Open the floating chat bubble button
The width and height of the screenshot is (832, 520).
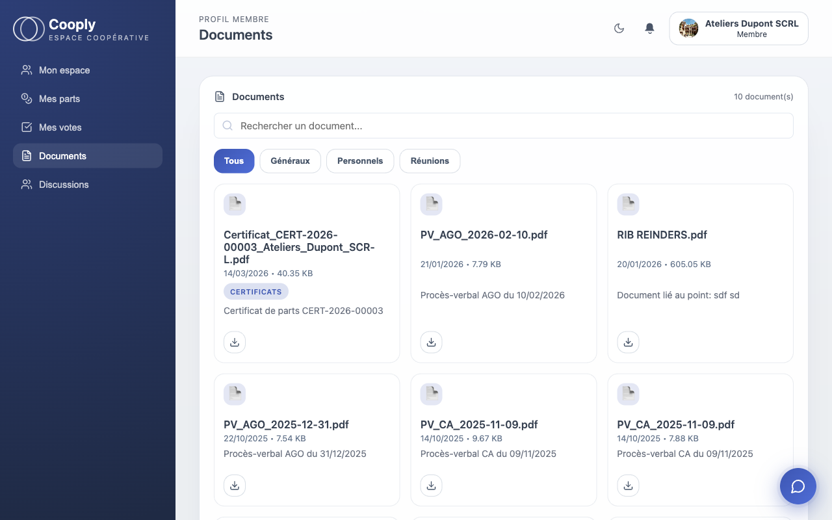(x=798, y=486)
